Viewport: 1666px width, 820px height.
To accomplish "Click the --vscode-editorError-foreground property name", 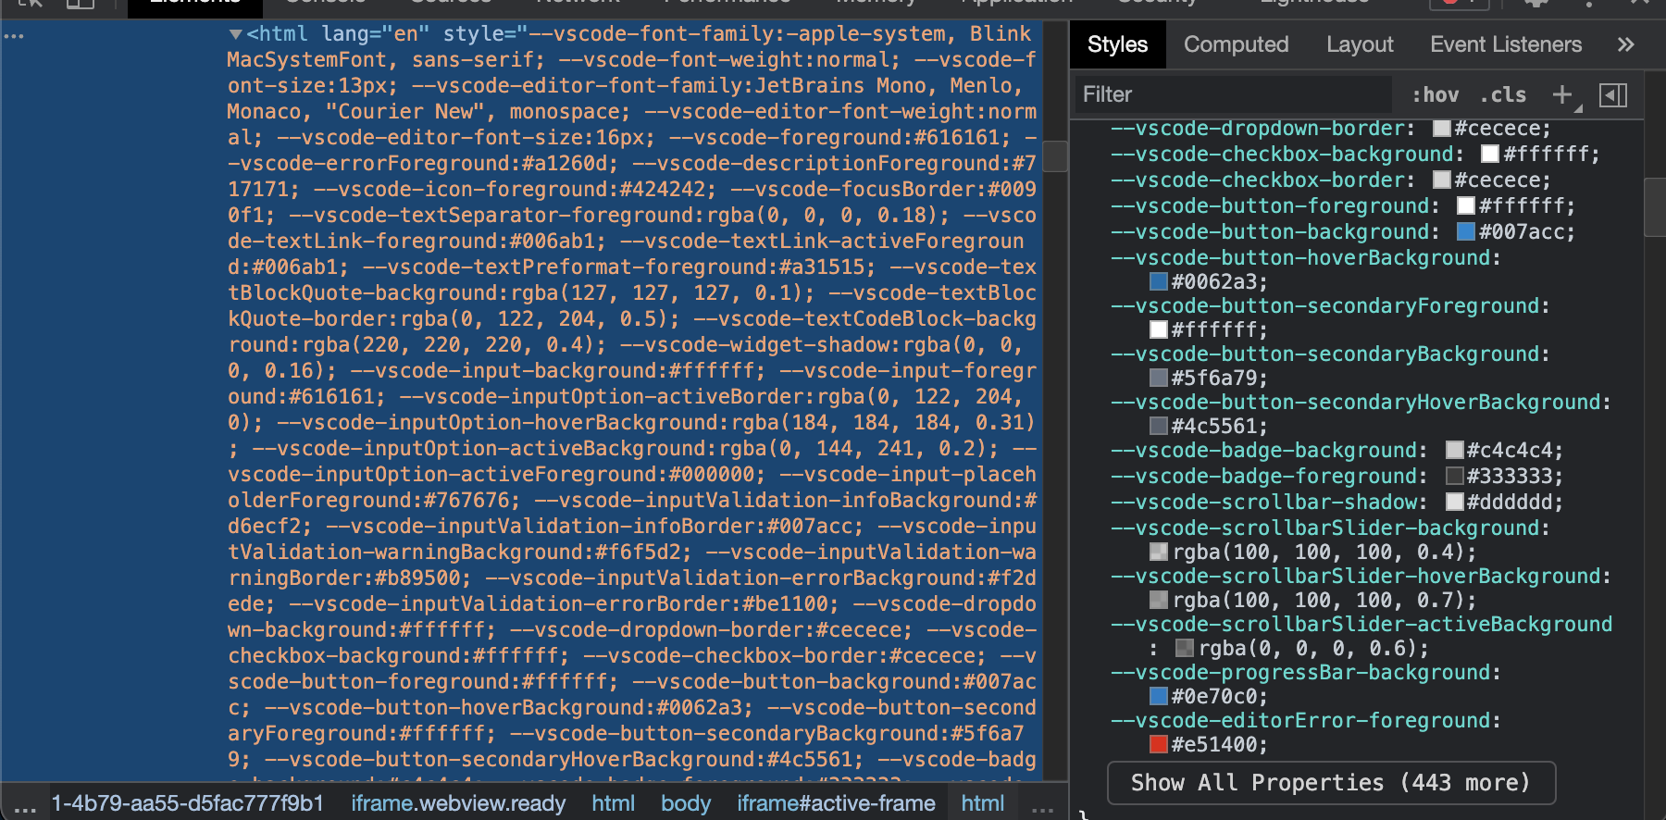I will point(1300,721).
